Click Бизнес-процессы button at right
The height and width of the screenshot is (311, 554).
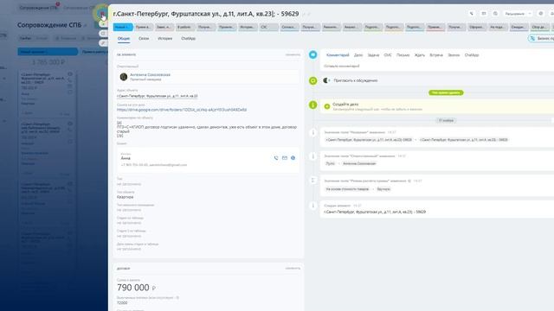pyautogui.click(x=541, y=38)
